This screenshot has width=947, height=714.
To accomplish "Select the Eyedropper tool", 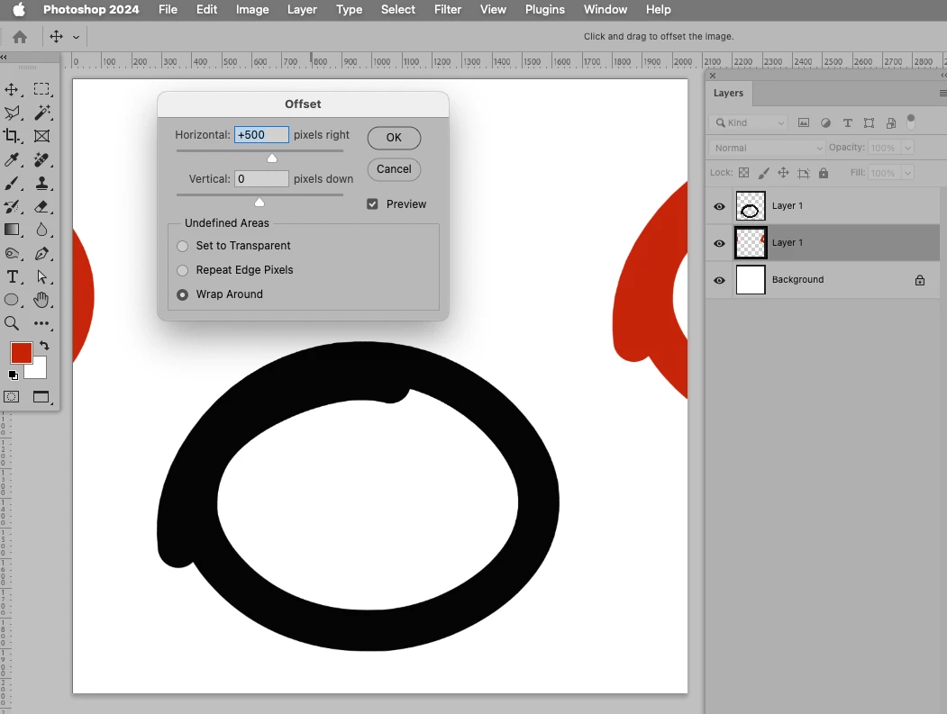I will (x=12, y=160).
